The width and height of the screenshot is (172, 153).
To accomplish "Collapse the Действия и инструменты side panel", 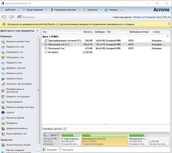I will click(x=38, y=31).
